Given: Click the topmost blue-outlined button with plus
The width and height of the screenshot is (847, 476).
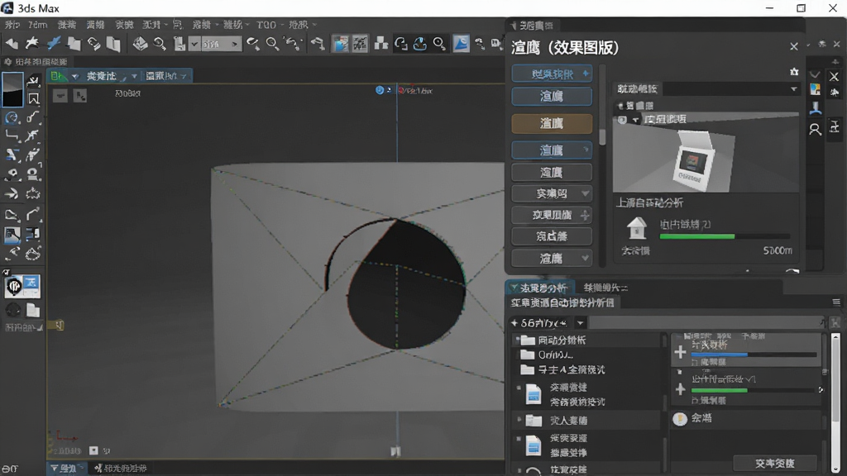Looking at the screenshot, I should coord(552,74).
